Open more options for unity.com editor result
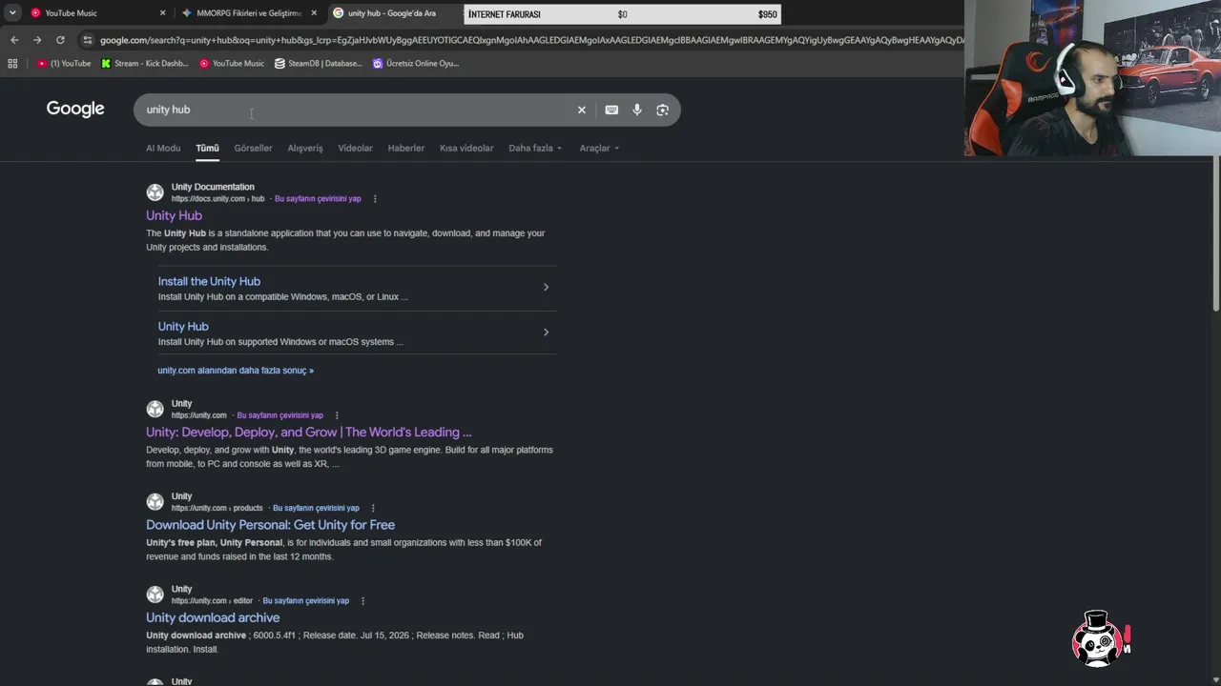1221x686 pixels. tap(362, 601)
